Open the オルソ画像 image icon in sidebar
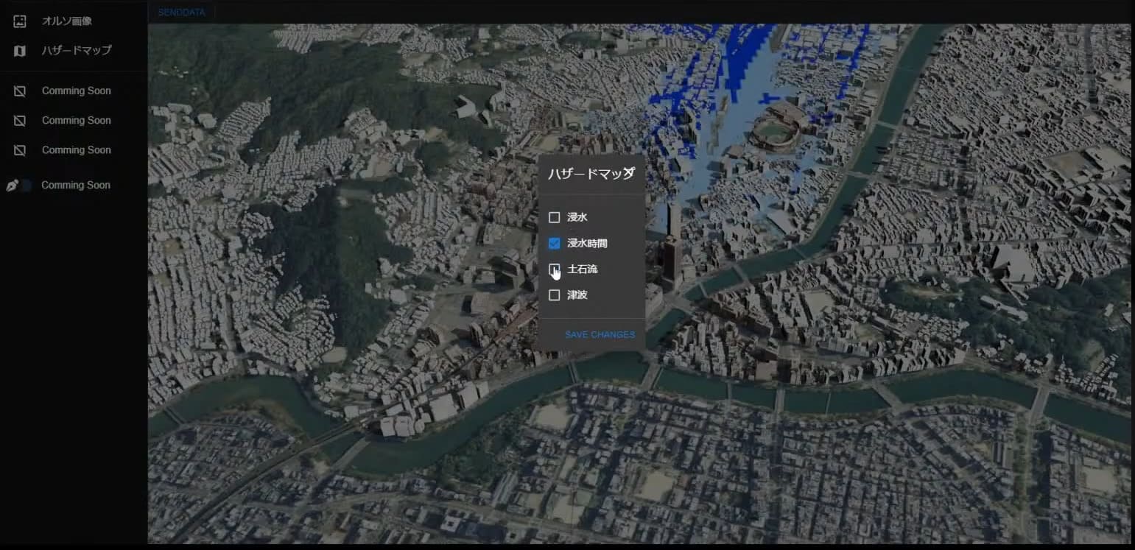Image resolution: width=1135 pixels, height=550 pixels. coord(20,21)
